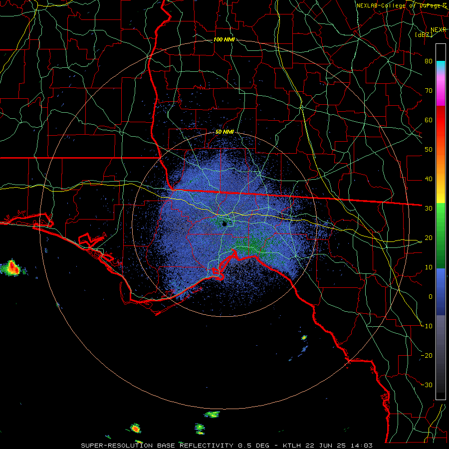Viewport: 449px width, 449px height.
Task: Click the 70 value on the dBZ scale
Action: [429, 90]
